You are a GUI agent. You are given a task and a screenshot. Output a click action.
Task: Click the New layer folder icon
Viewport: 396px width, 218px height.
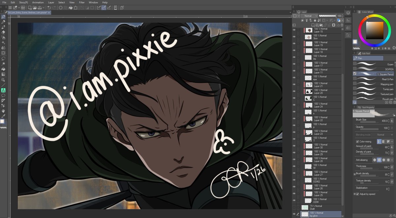click(321, 25)
